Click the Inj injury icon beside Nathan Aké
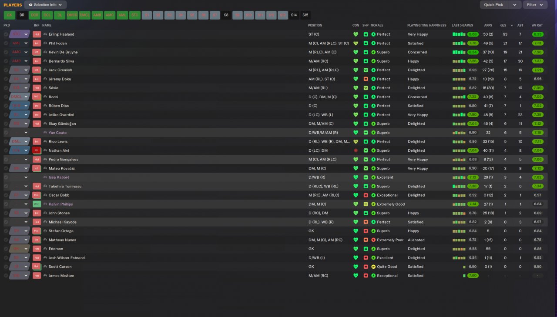 (37, 150)
